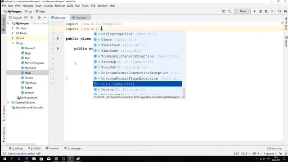Expand the Music folder
Viewport: 288px width, 162px height.
13,33
